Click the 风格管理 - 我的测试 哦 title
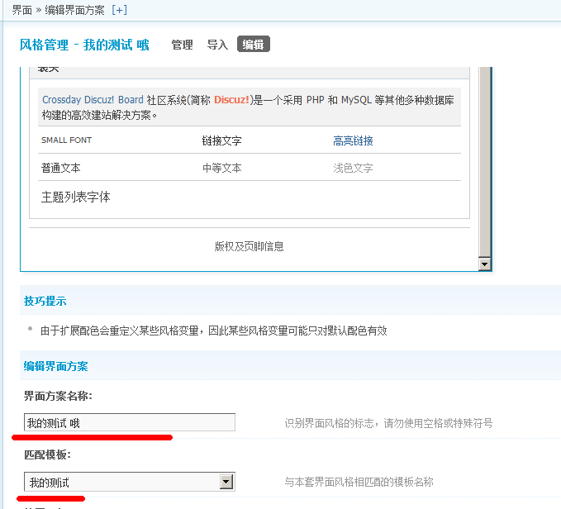Viewport: 561px width, 509px height. click(84, 45)
